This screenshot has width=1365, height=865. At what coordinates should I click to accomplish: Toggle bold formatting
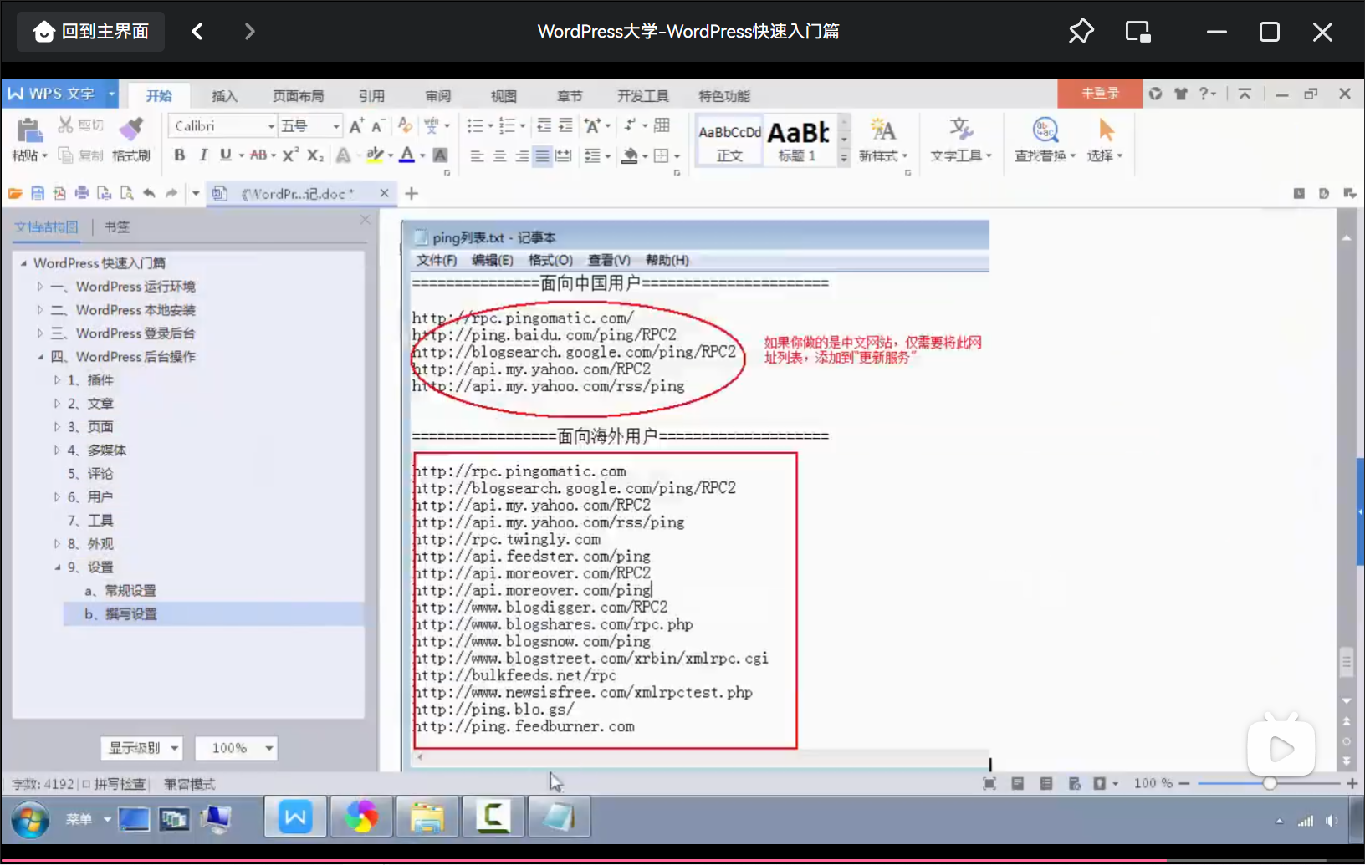point(179,155)
